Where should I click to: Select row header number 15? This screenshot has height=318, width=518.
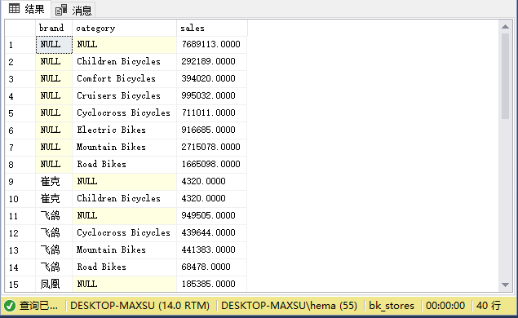[x=20, y=285]
